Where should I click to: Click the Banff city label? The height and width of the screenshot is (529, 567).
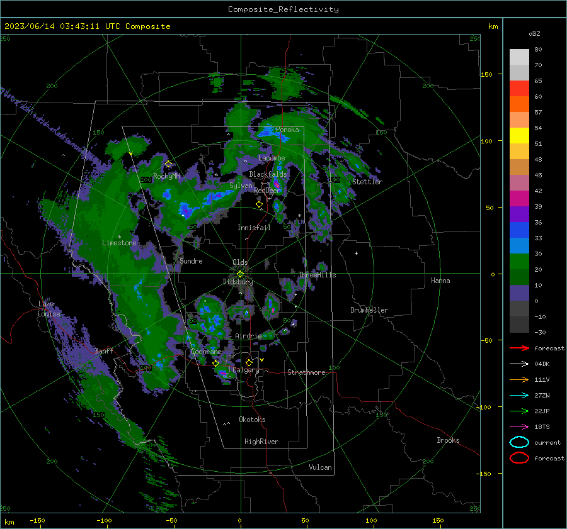104,351
